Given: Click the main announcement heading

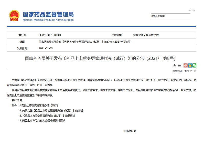Looking at the screenshot, I should (100, 59).
